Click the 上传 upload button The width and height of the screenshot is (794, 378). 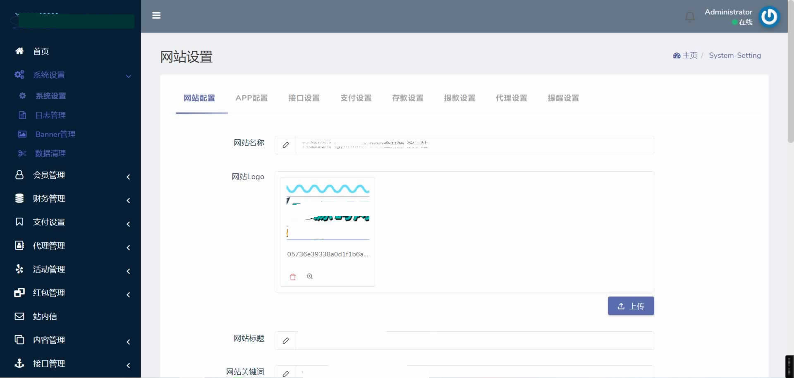(x=631, y=306)
